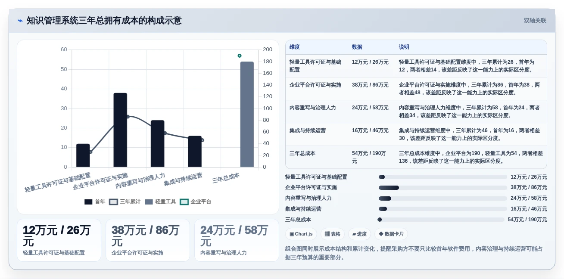This screenshot has height=279, width=564.
Task: Click the 数据卡片 tag chip
Action: (x=391, y=234)
